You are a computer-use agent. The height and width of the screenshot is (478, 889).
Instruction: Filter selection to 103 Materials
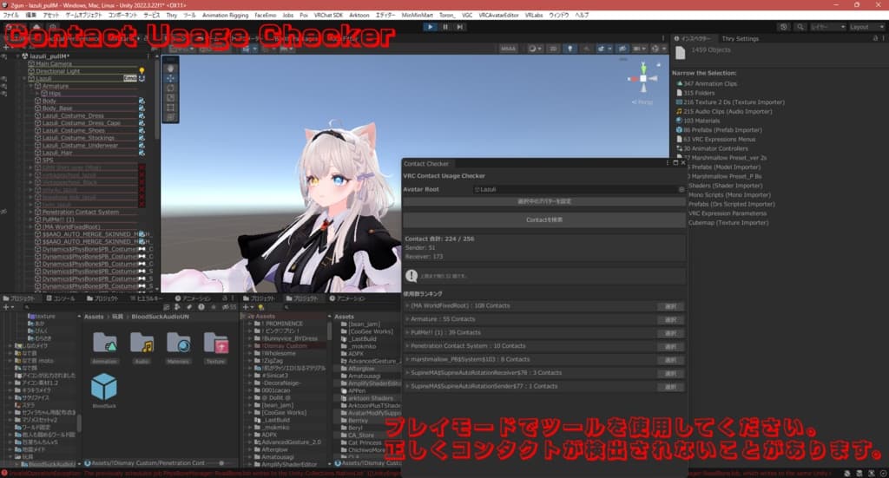pos(697,121)
